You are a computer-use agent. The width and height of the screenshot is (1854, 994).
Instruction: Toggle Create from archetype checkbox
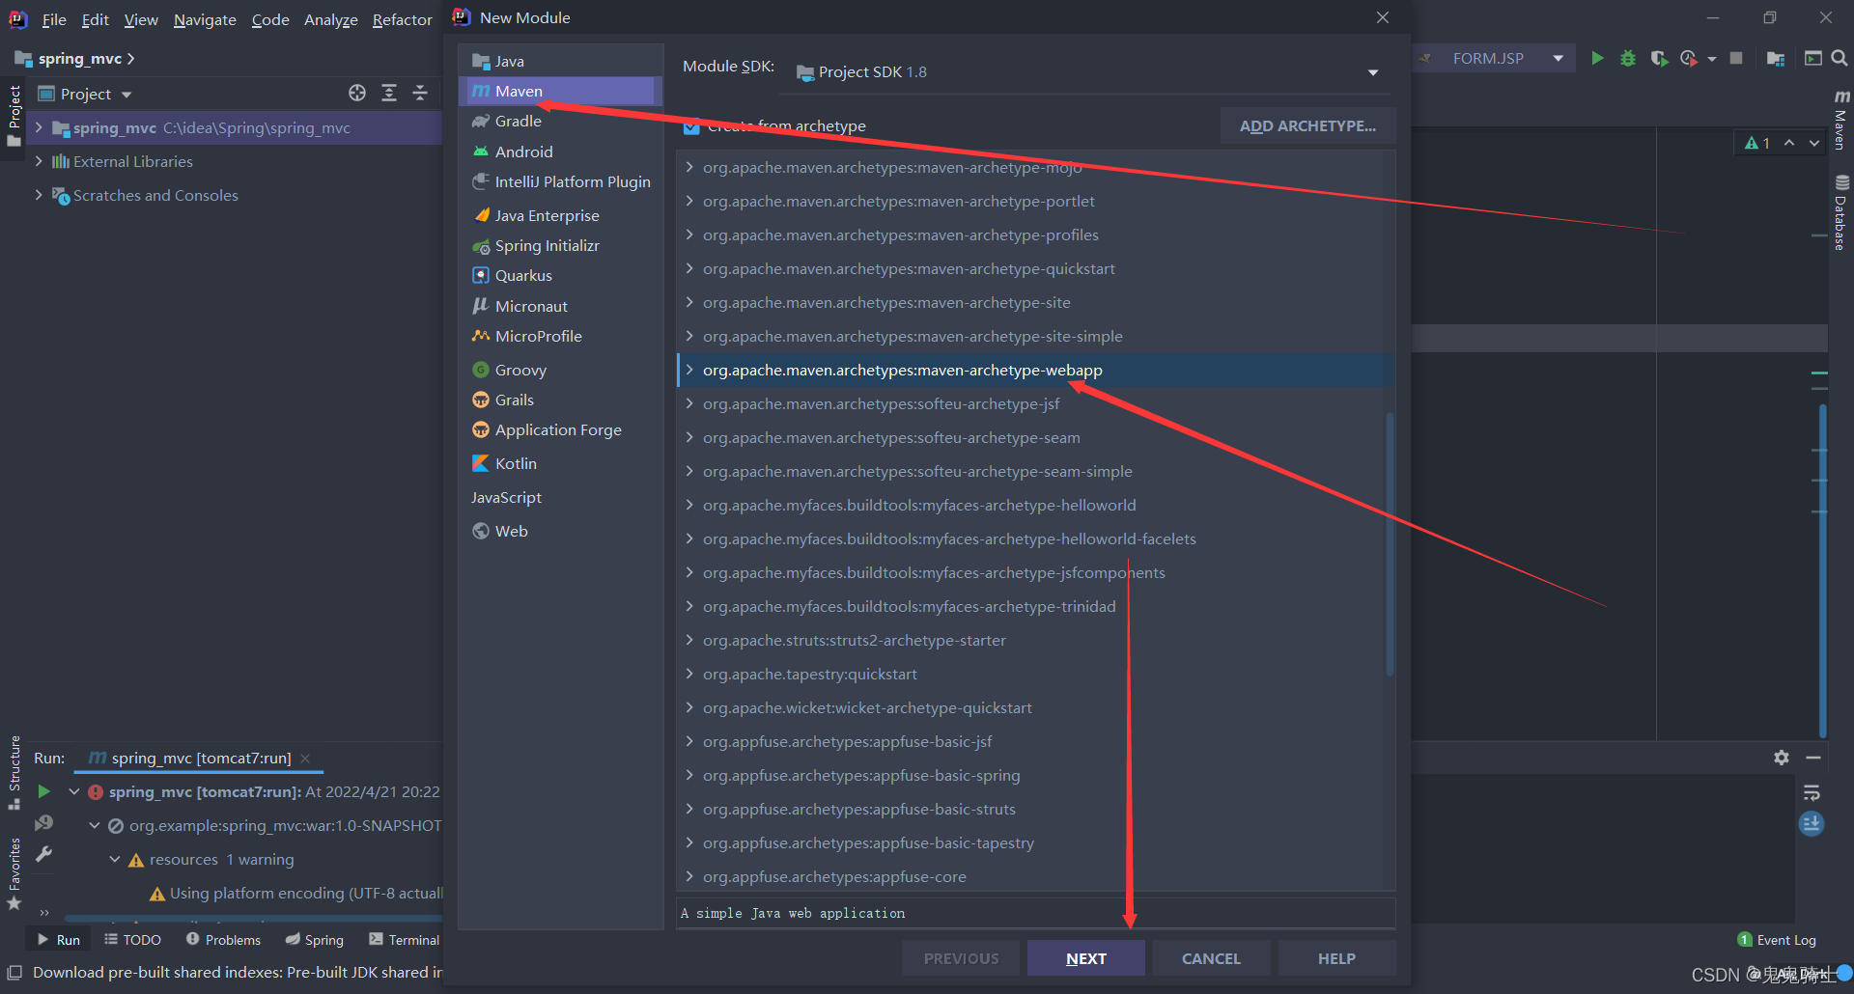coord(691,126)
